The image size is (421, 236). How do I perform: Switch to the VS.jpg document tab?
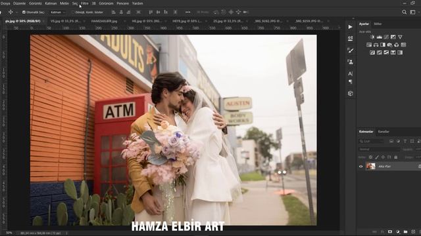point(66,21)
